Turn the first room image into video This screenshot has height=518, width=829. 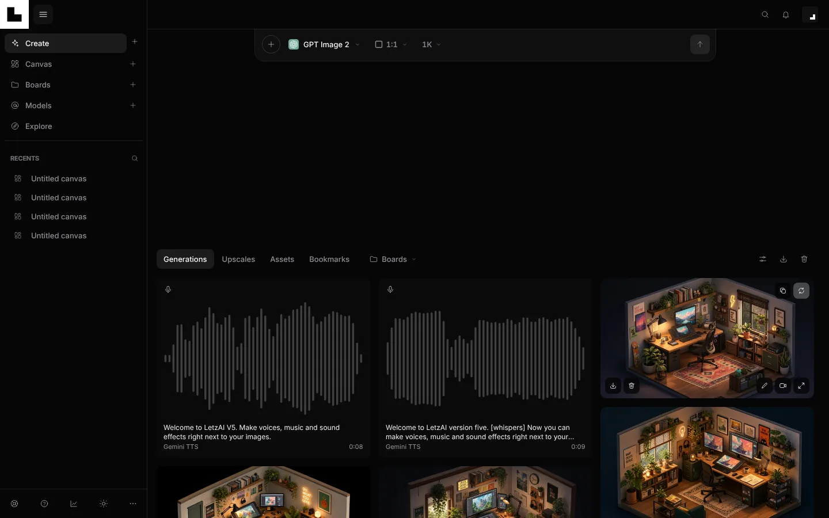[783, 386]
